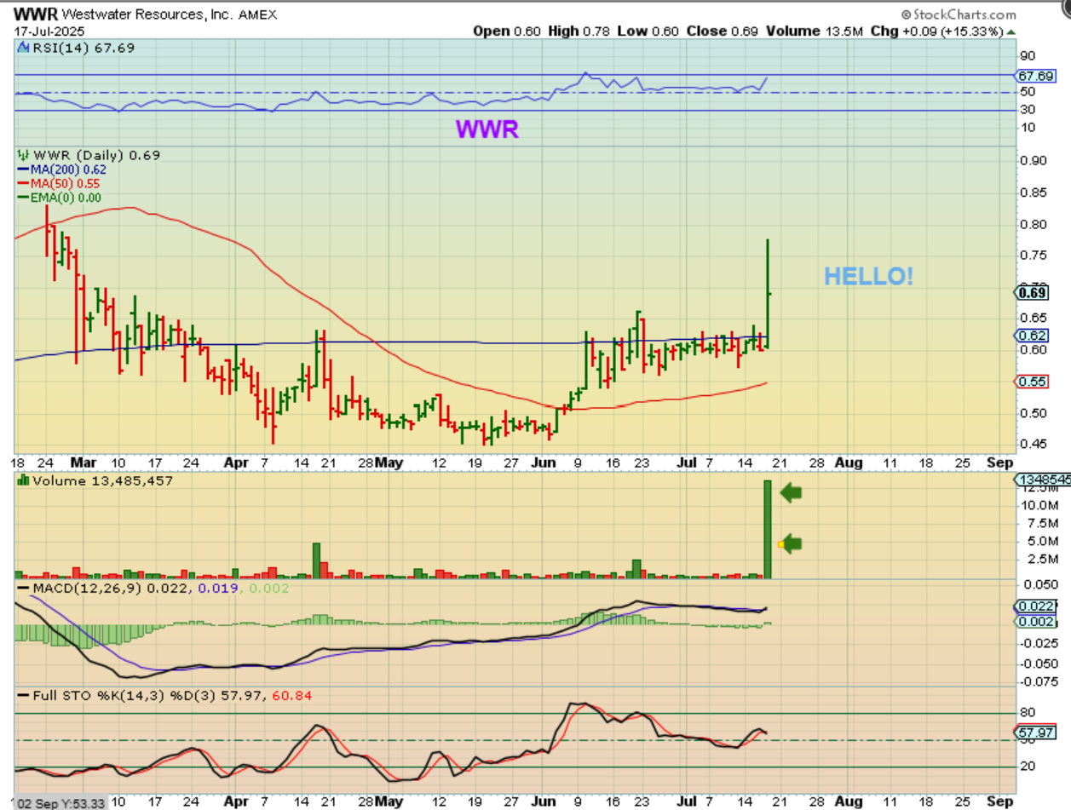
Task: Click the 57.97 stochastic tag on the axis
Action: pyautogui.click(x=1036, y=732)
